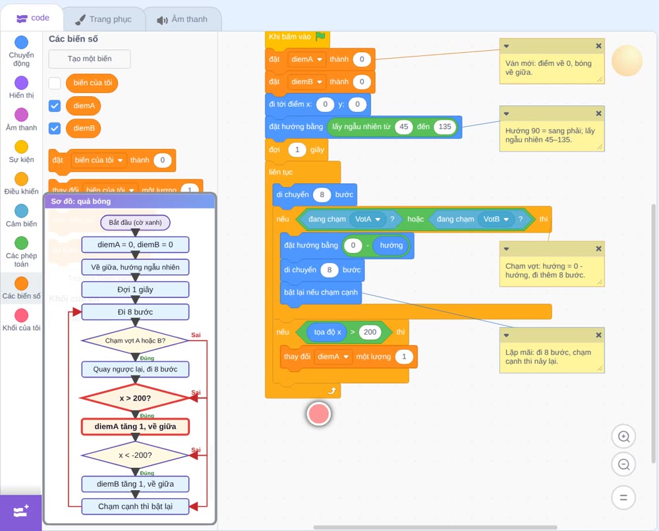Zoom out of the script workspace
Viewport: 659px width, 531px height.
coord(623,464)
